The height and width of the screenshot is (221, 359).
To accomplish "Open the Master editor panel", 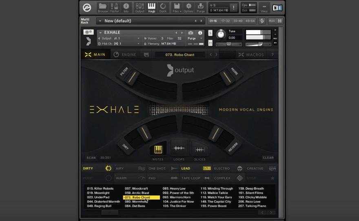I will (114, 8).
